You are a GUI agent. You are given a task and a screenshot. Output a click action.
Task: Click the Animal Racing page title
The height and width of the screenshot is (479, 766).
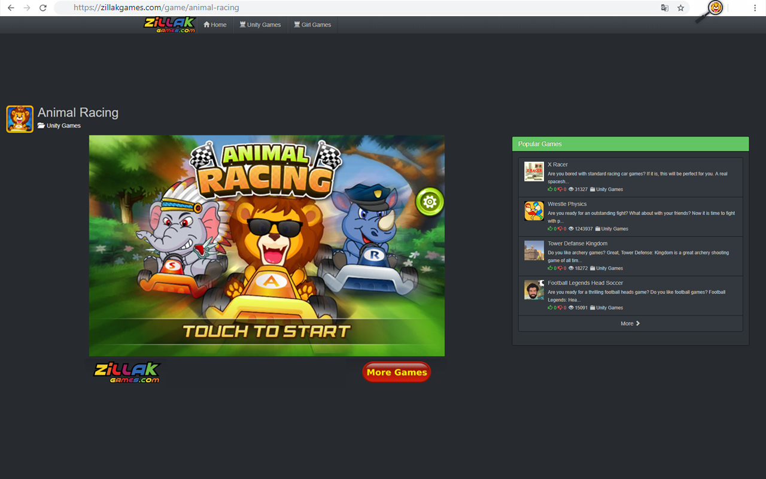point(78,113)
